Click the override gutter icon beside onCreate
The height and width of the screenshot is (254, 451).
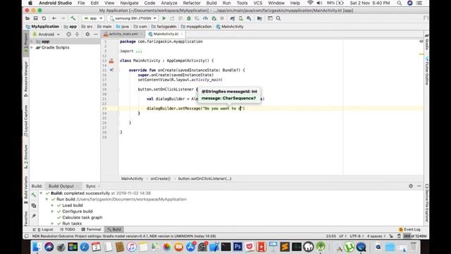(x=111, y=70)
